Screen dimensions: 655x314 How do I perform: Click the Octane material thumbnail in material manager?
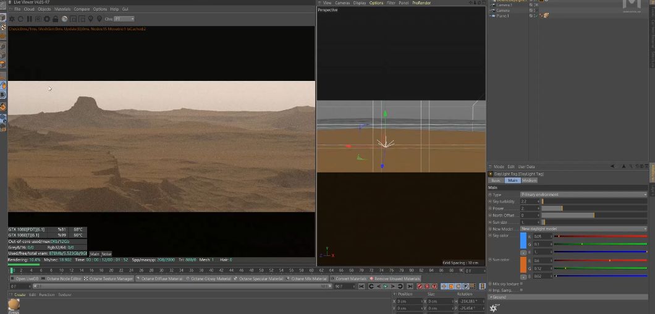click(14, 304)
